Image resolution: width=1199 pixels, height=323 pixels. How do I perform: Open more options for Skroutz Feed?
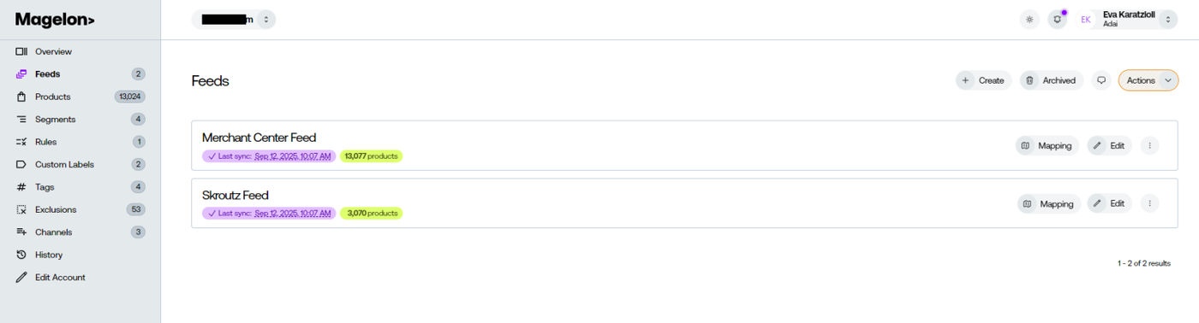(x=1149, y=203)
